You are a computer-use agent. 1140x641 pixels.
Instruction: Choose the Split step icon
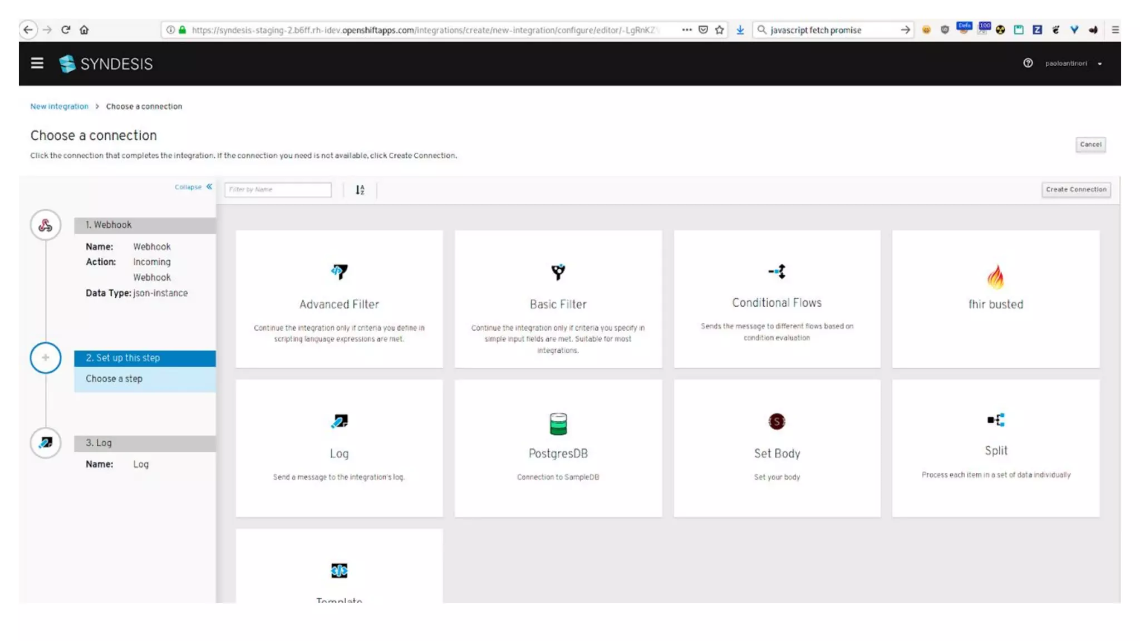995,420
